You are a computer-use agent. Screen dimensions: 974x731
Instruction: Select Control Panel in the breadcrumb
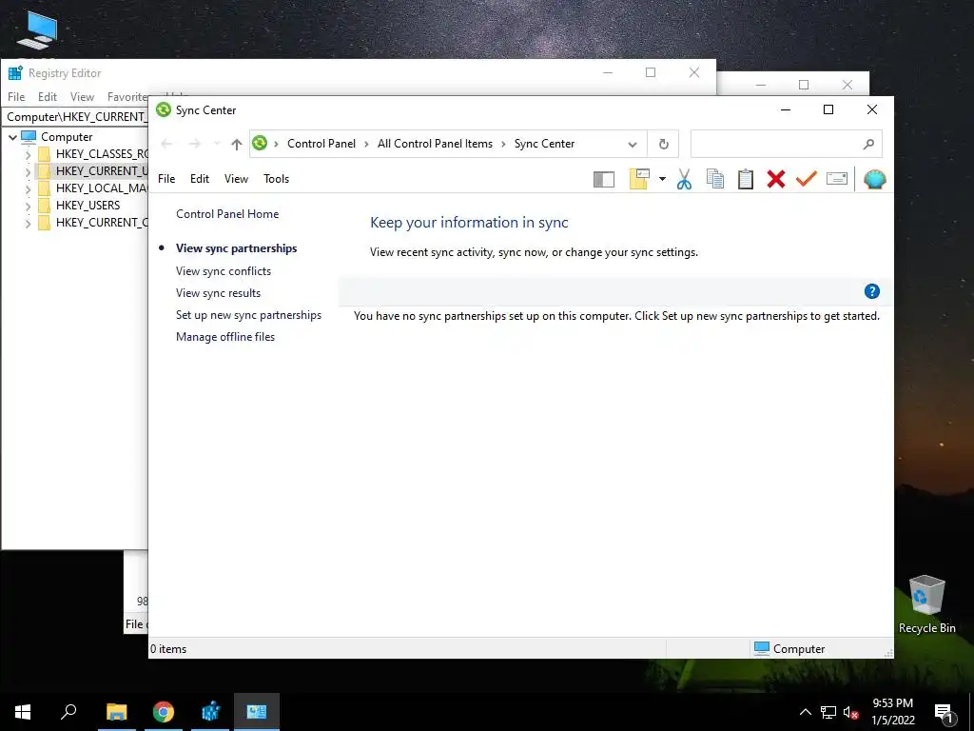[321, 144]
